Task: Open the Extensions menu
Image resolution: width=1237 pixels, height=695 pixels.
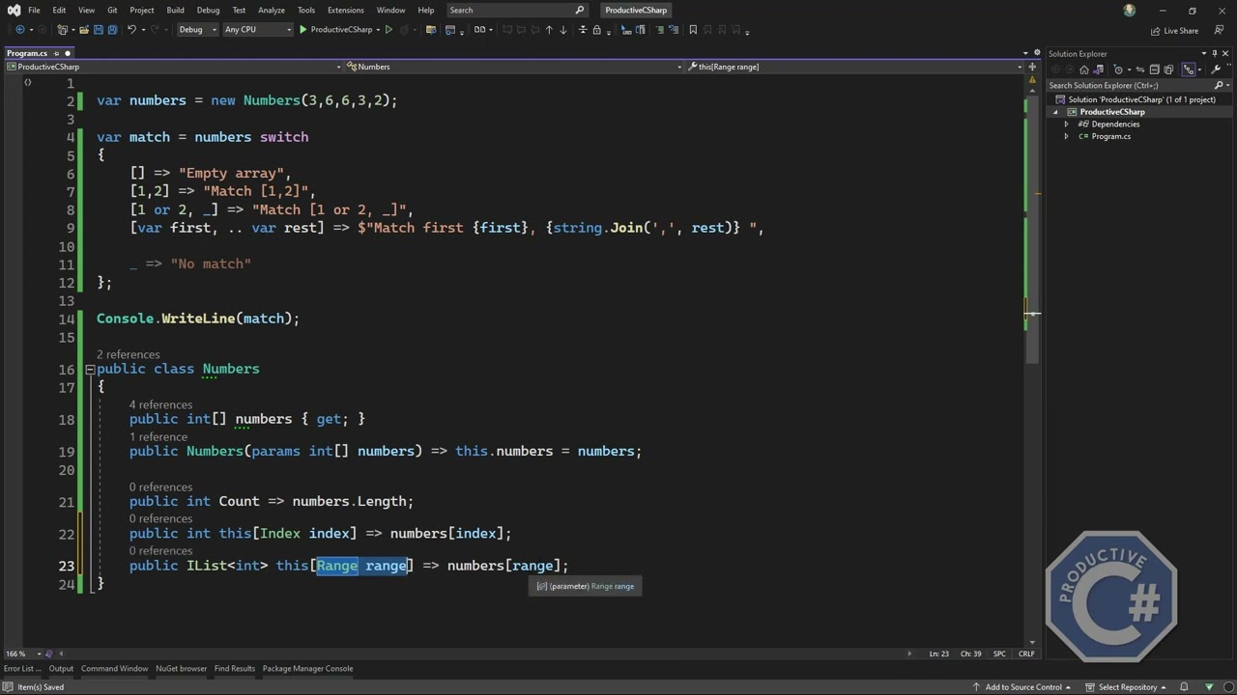Action: coord(345,10)
